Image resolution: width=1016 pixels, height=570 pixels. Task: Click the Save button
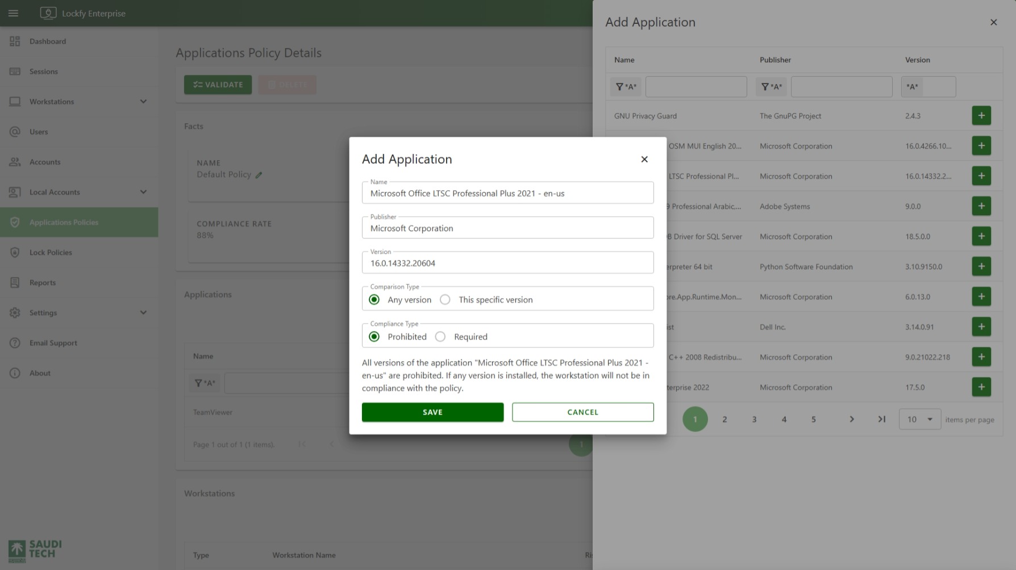pos(432,412)
